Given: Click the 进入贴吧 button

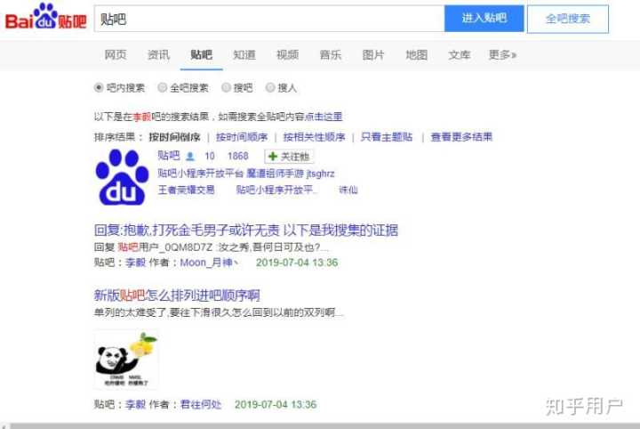Looking at the screenshot, I should [x=484, y=19].
